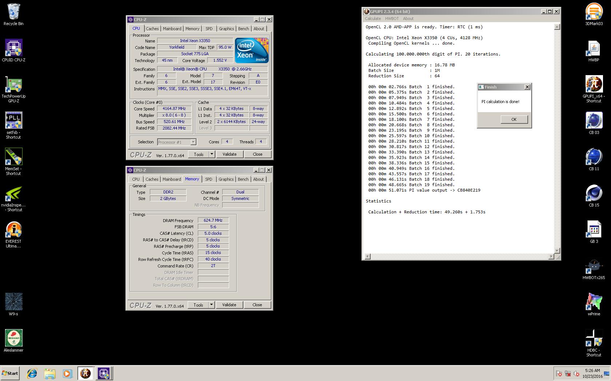Open the Recycle Bin desktop icon
The image size is (611, 381).
pos(13,15)
